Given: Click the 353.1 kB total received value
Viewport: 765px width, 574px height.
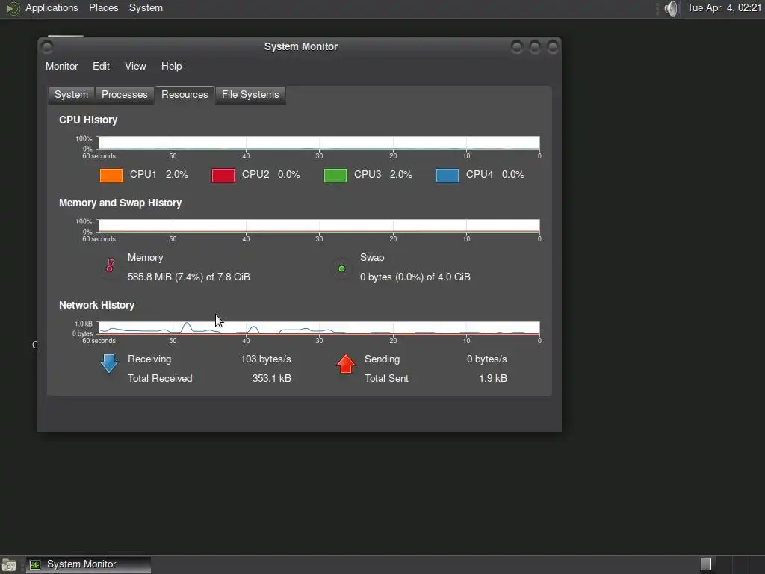Looking at the screenshot, I should point(271,379).
